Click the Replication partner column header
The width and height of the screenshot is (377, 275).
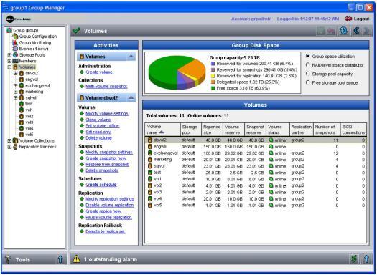[302, 130]
